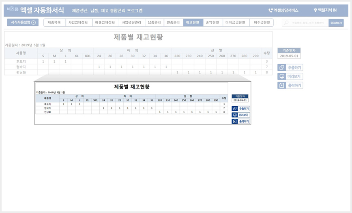Switch to the 사입업체정보 tab
This screenshot has height=213, width=352.
click(x=79, y=23)
